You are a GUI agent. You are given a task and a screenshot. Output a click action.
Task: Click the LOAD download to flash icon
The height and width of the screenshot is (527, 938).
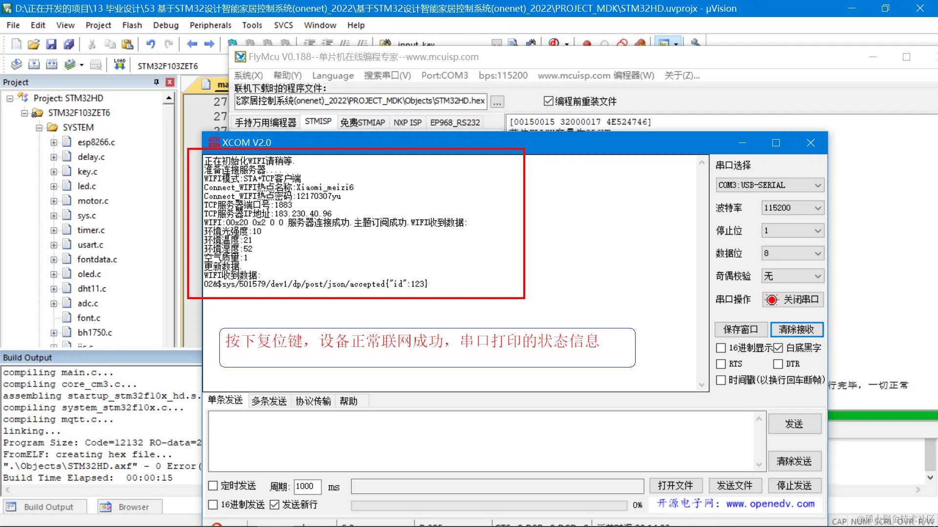119,65
